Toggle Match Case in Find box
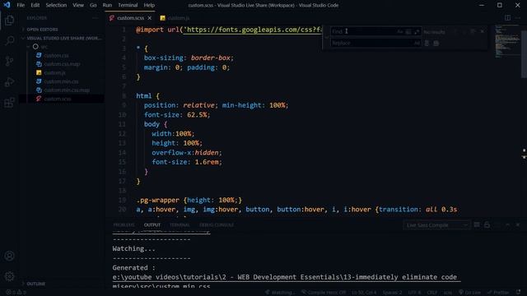Image resolution: width=527 pixels, height=296 pixels. (400, 31)
